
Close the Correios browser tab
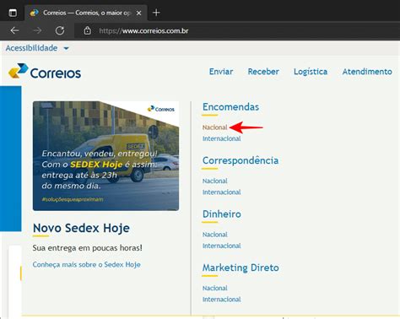pos(138,13)
